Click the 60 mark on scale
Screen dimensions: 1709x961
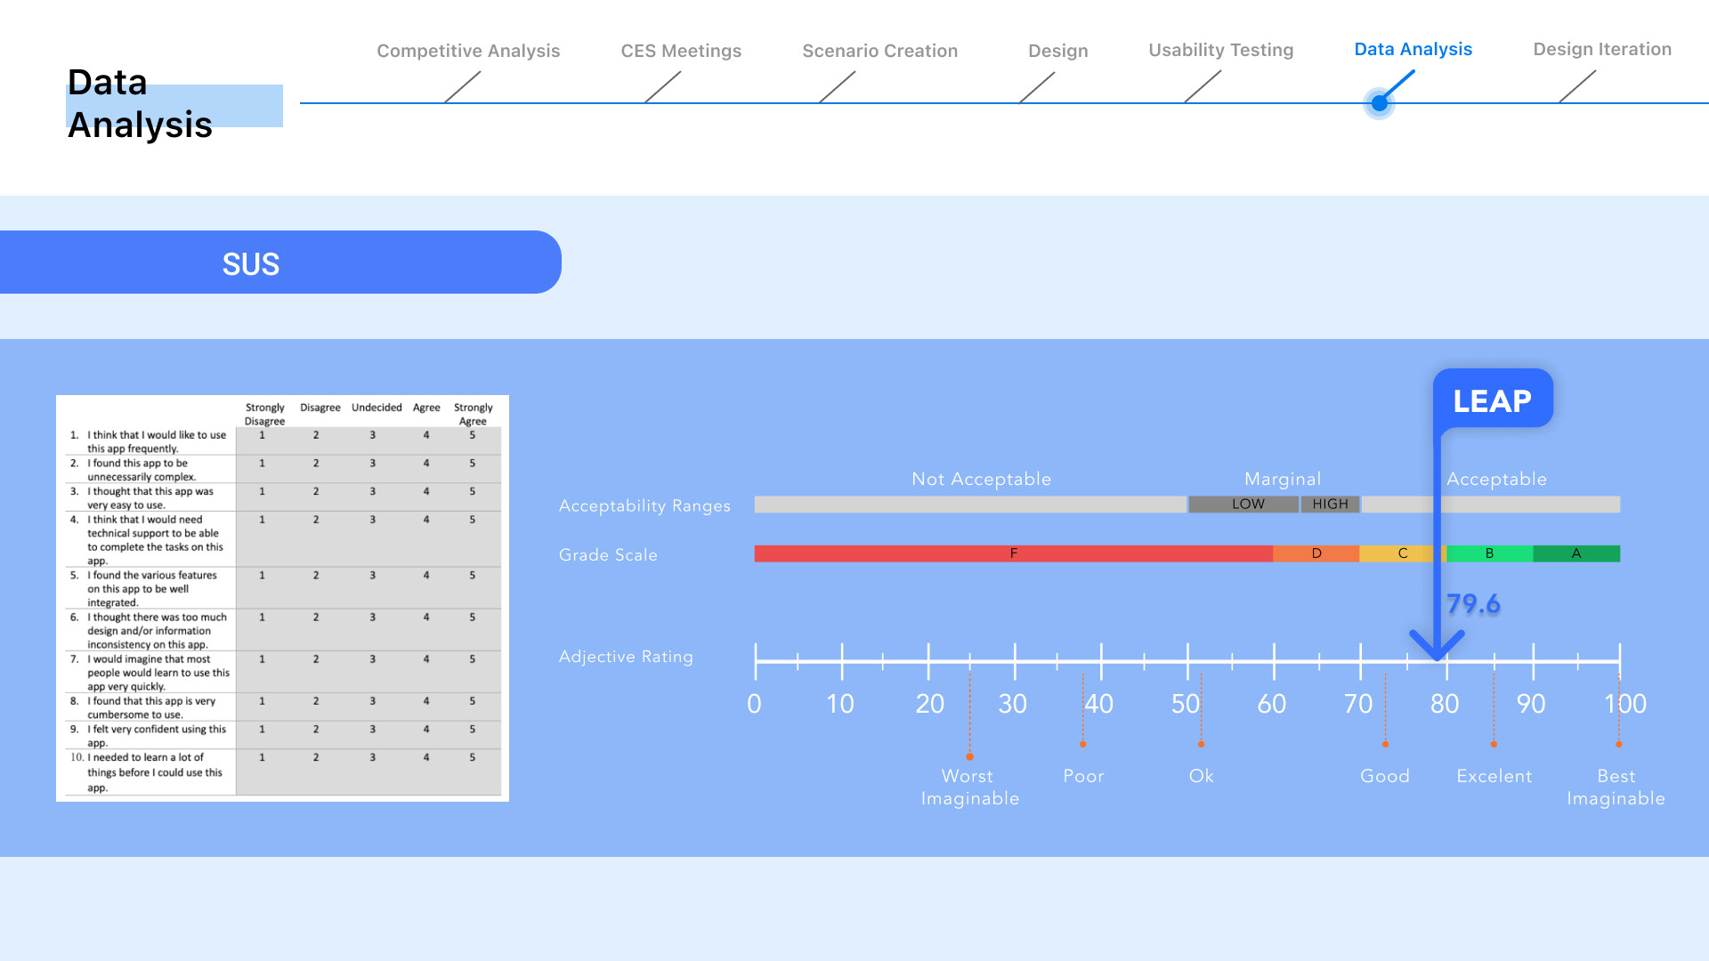pyautogui.click(x=1271, y=704)
